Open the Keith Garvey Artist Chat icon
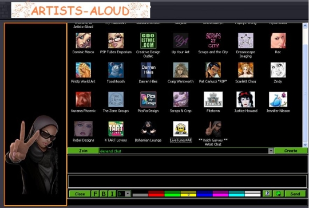309x208 pixels. (213, 129)
